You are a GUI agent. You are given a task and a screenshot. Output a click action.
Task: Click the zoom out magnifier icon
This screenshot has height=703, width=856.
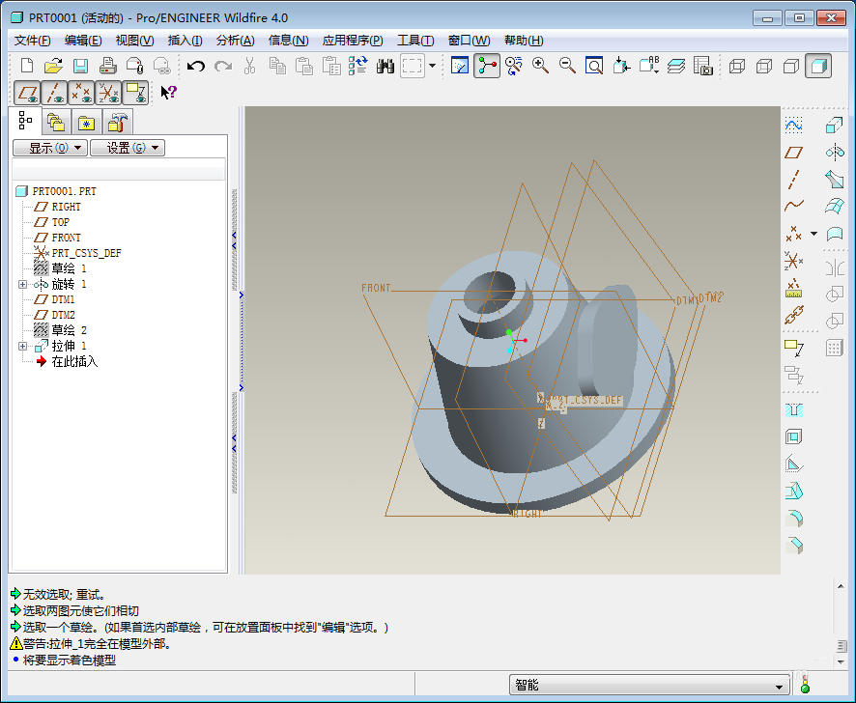point(568,66)
